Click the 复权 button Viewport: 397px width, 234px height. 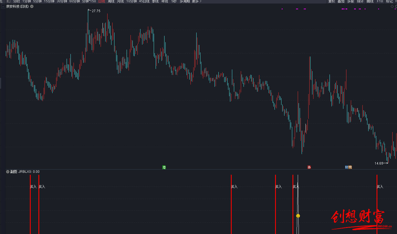[331, 1]
